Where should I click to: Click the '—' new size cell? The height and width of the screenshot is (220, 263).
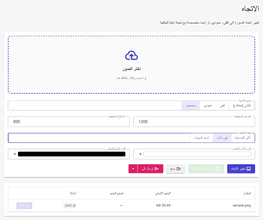point(122,205)
